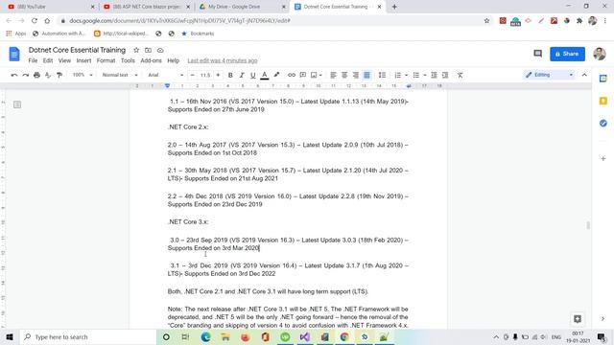Go to Docs home icon
Screen dimensions: 614x345
pyautogui.click(x=14, y=54)
